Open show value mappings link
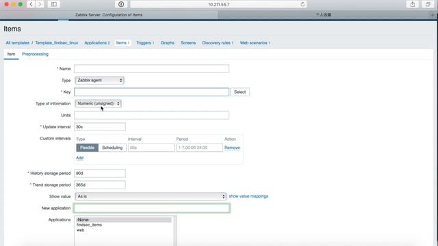The height and width of the screenshot is (246, 438). pos(248,196)
